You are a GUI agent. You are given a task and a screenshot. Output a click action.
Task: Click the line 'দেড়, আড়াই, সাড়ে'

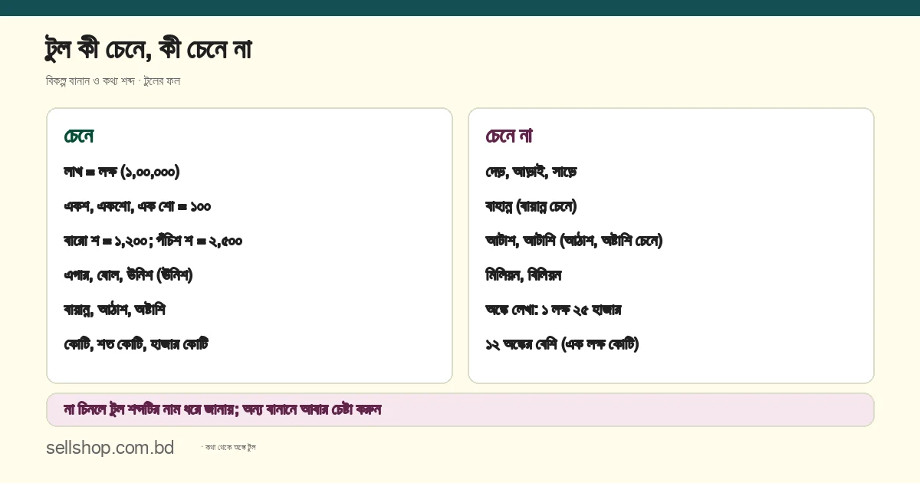coord(531,172)
